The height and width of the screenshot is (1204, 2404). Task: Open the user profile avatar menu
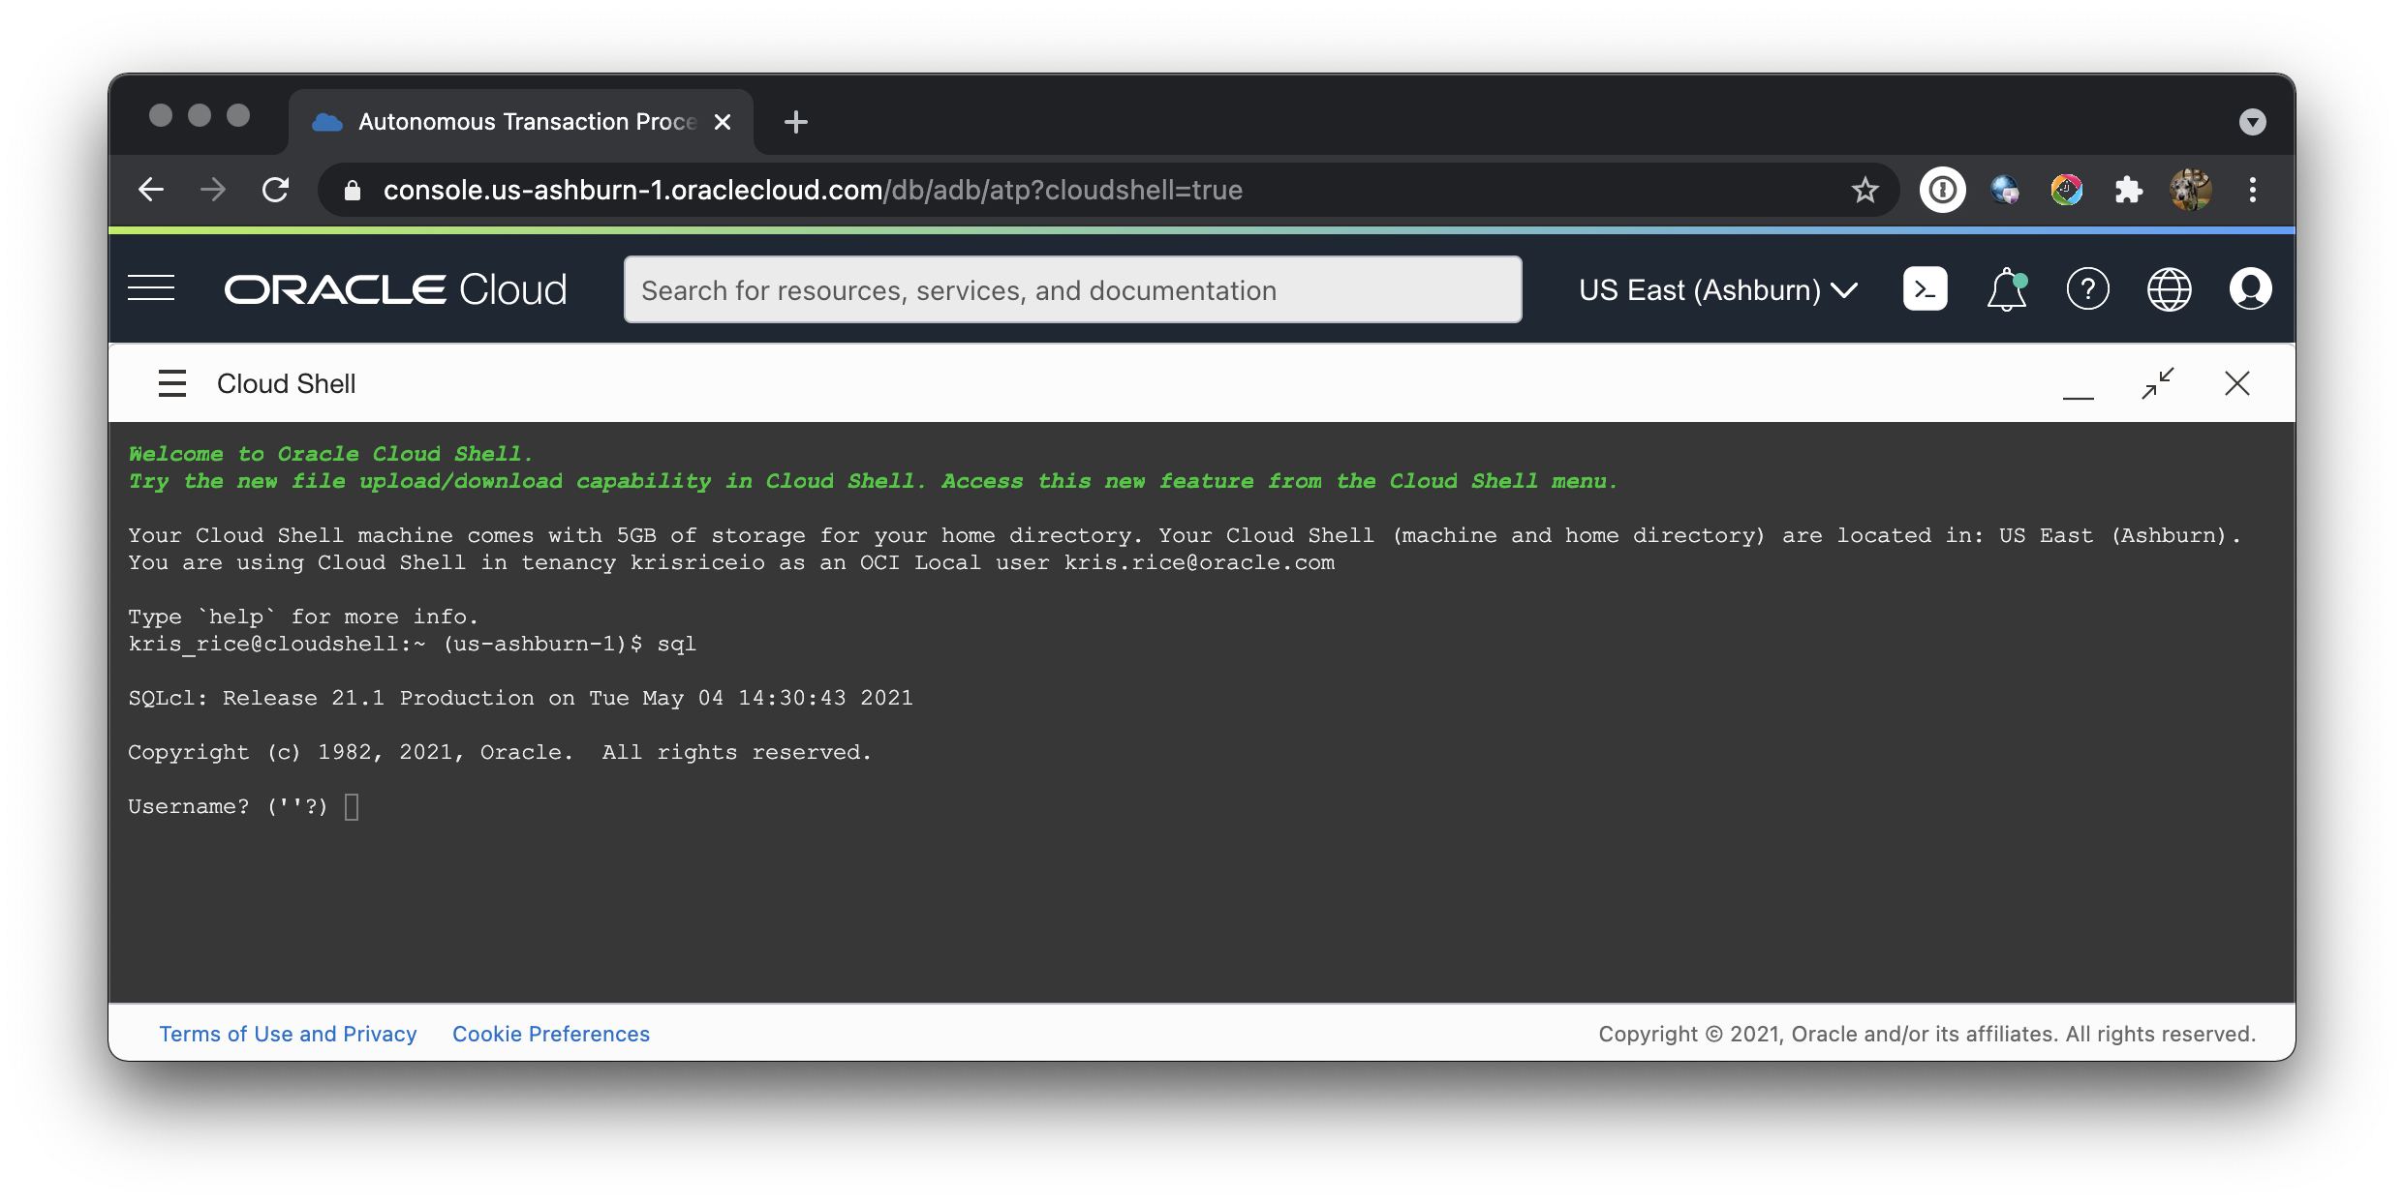point(2250,288)
